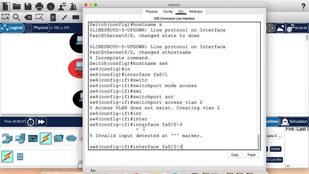The width and height of the screenshot is (309, 174).
Task: Select the End Devices category icon
Action: (x=20, y=139)
